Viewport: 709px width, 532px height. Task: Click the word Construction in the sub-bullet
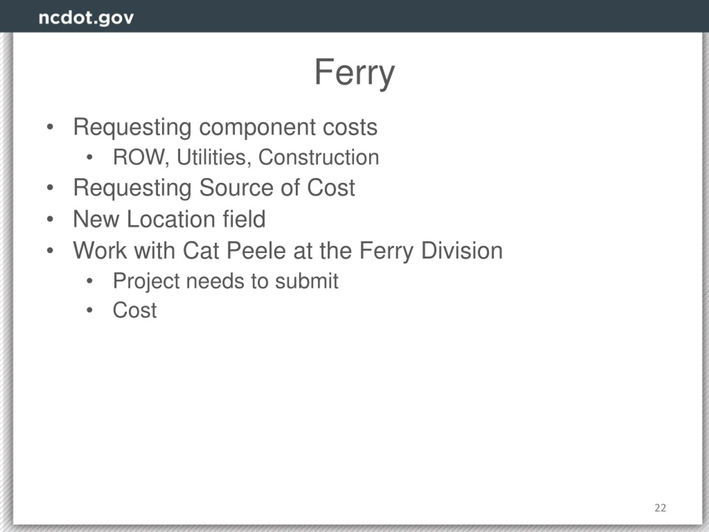click(x=318, y=157)
